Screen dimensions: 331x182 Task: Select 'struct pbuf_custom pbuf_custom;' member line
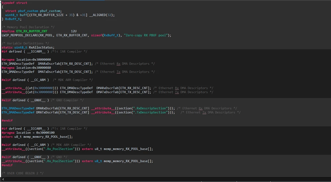pos(33,11)
